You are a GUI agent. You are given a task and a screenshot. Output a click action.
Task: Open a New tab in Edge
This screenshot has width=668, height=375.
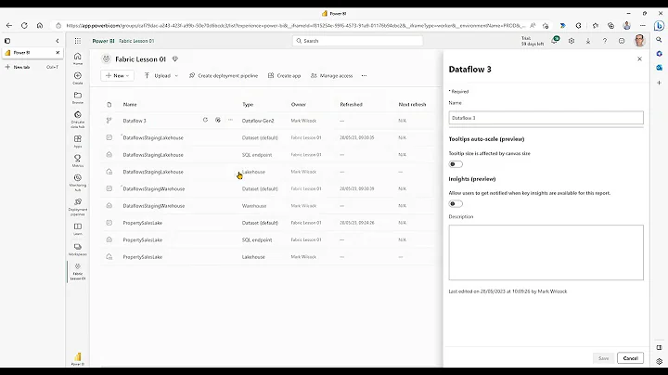click(x=30, y=67)
